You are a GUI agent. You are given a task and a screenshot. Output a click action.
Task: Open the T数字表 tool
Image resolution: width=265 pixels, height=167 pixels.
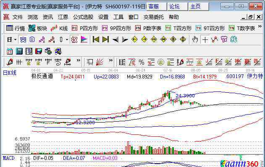coord(241,28)
